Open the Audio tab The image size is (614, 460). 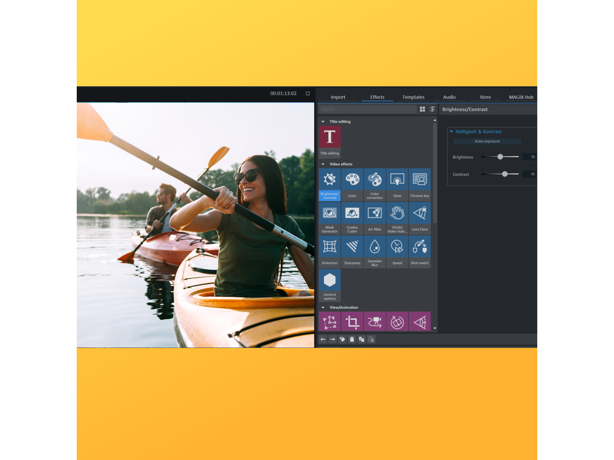point(449,97)
